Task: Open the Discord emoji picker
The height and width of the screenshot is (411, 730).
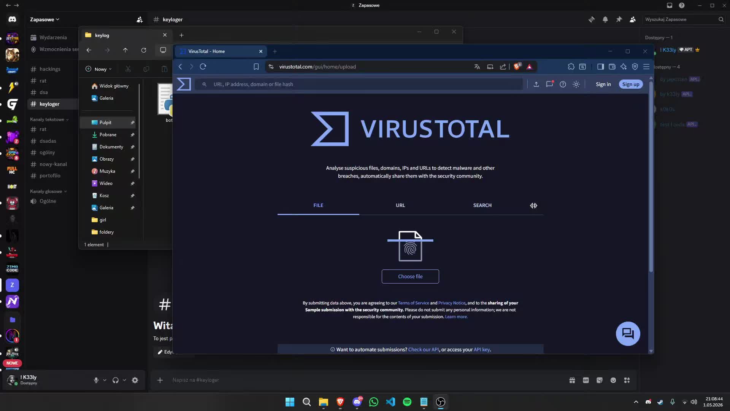Action: pyautogui.click(x=613, y=380)
